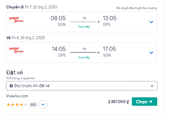Click the VietJet Air logo on outbound flight
Image resolution: width=169 pixels, height=116 pixels.
[16, 20]
